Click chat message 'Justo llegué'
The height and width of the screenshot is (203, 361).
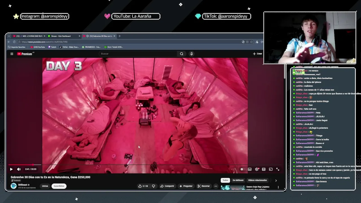(321, 120)
